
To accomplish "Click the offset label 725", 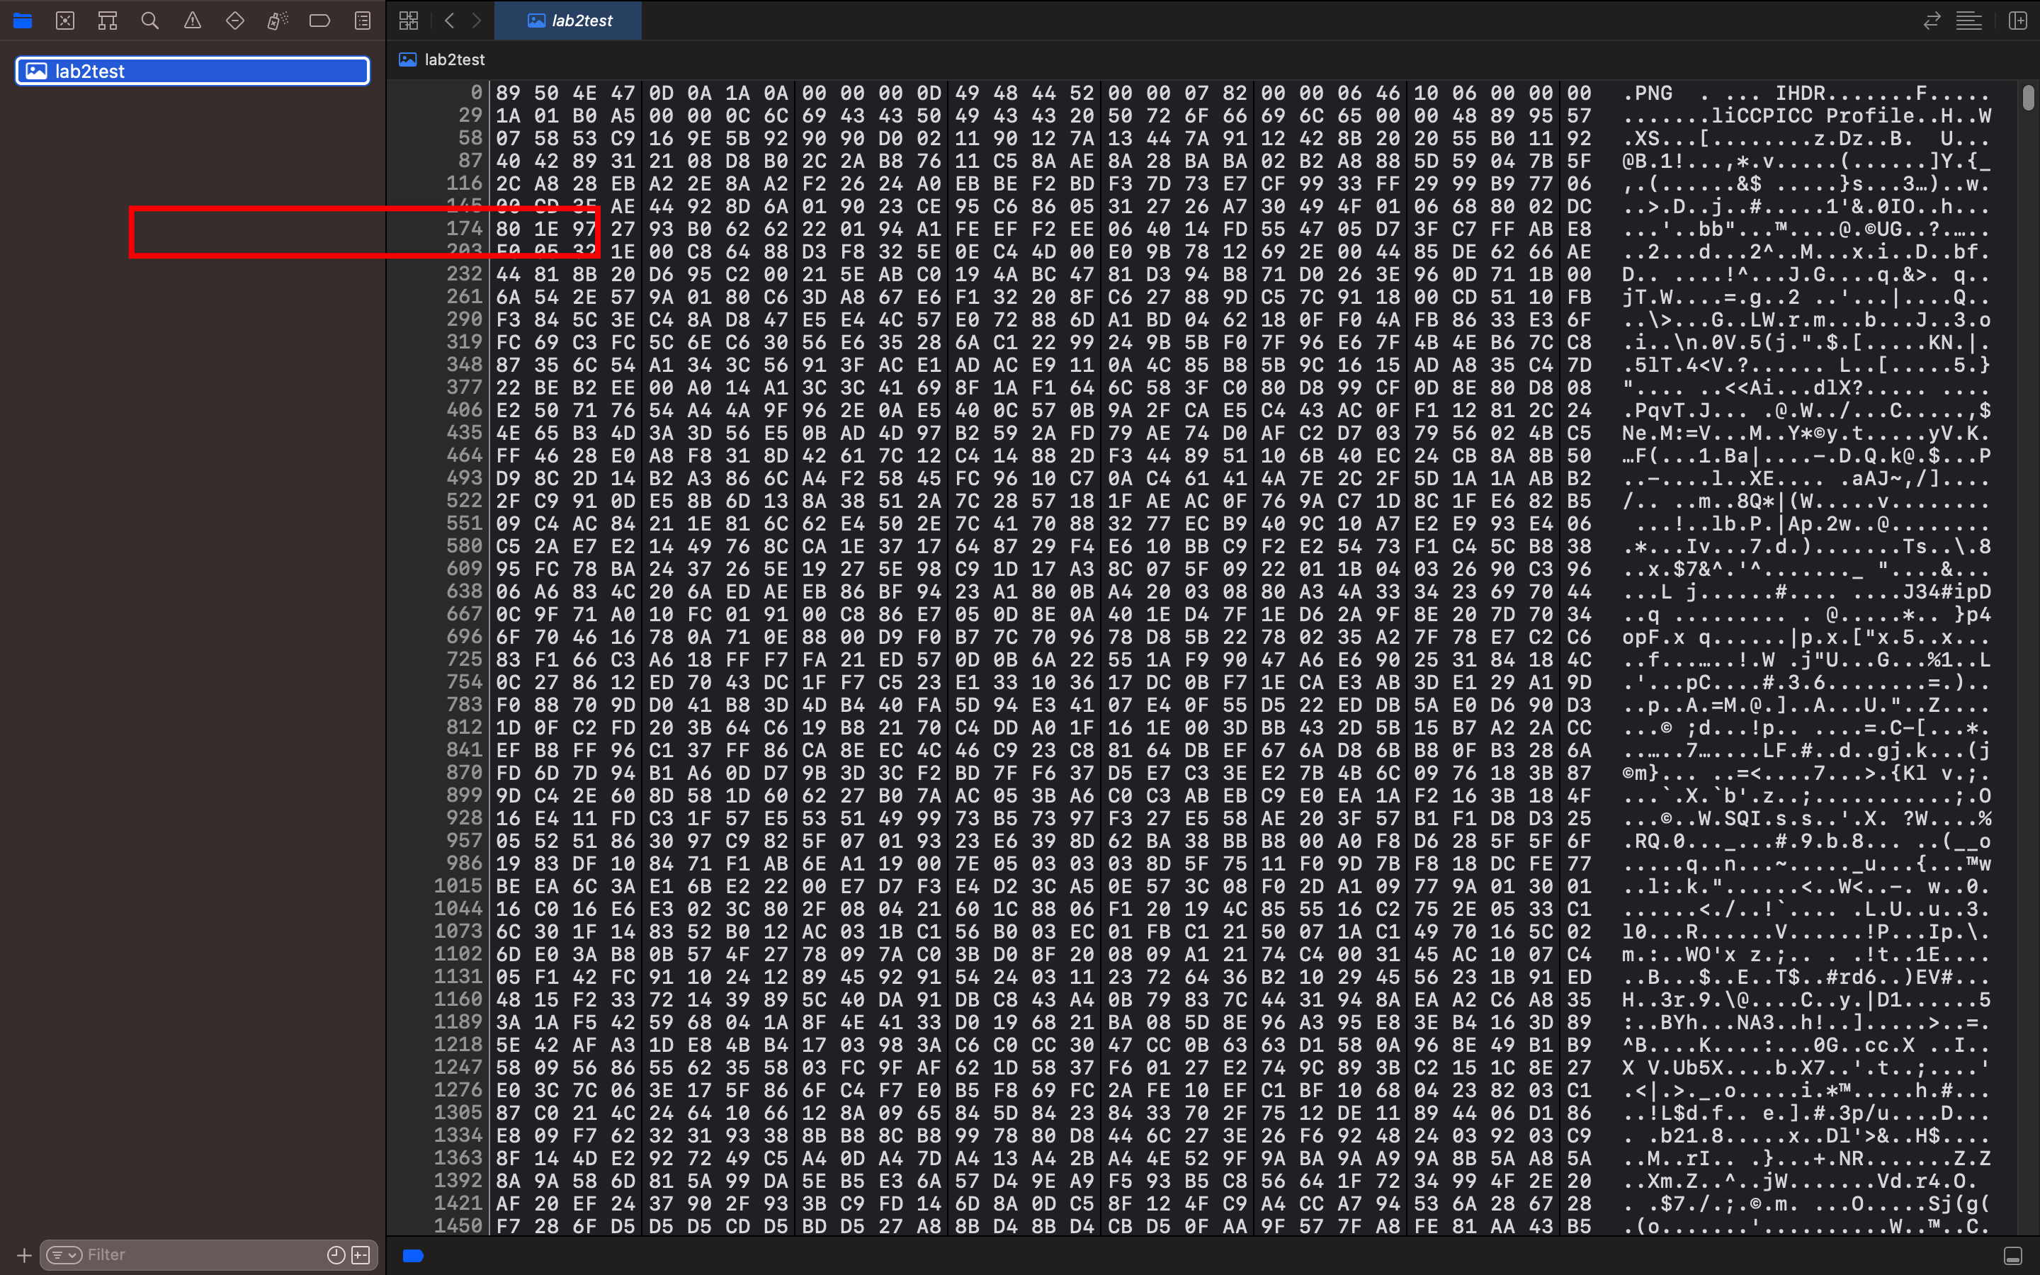I will click(465, 659).
